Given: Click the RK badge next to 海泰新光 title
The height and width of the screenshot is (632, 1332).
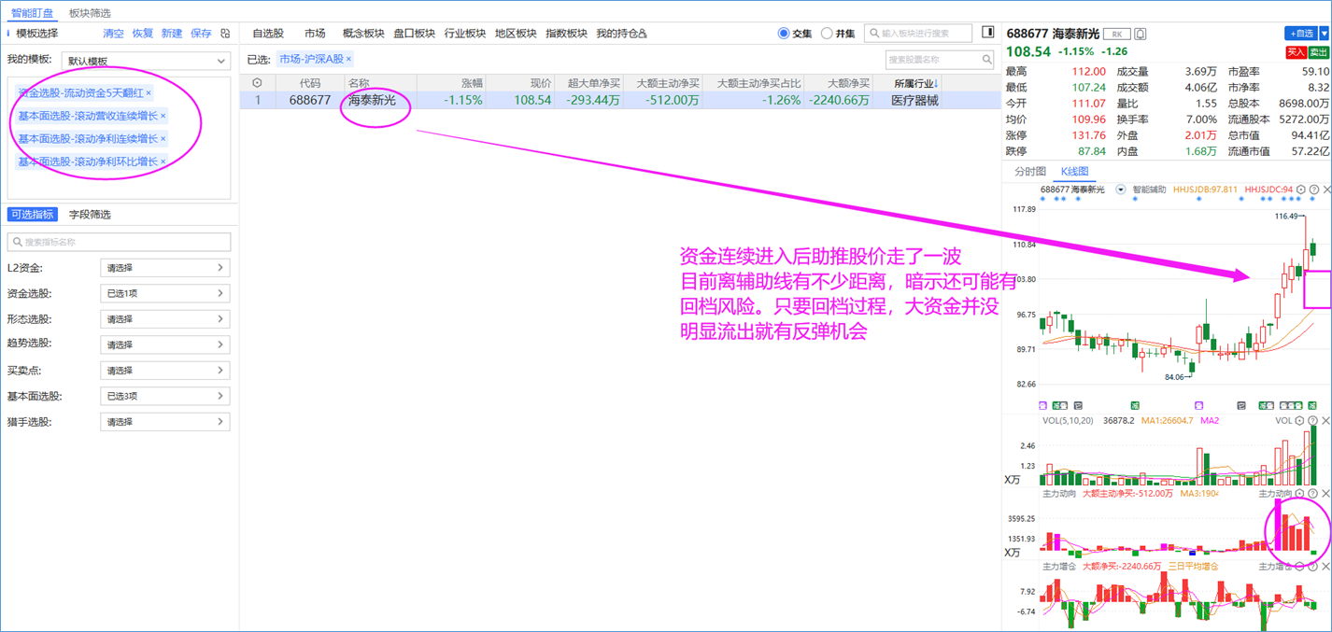Looking at the screenshot, I should [x=1117, y=34].
